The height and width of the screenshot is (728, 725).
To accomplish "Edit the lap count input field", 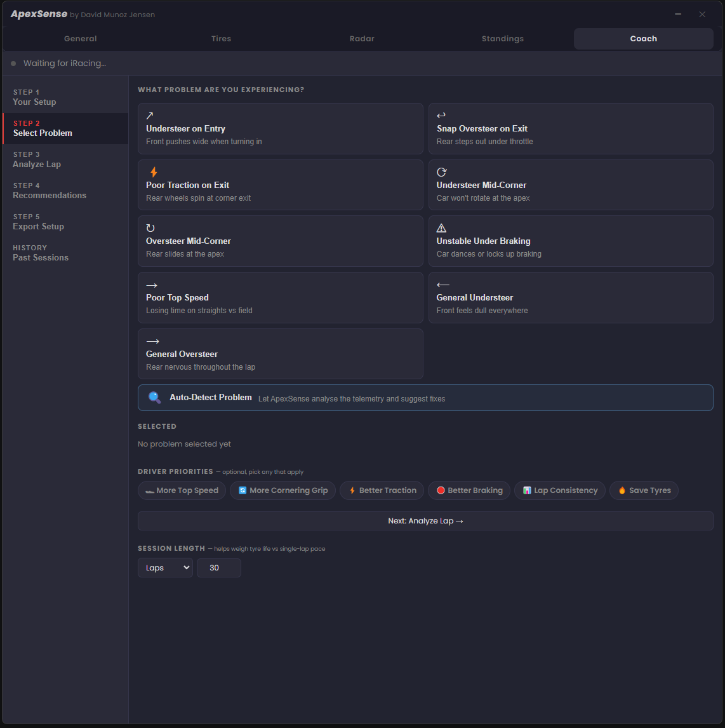I will (218, 567).
